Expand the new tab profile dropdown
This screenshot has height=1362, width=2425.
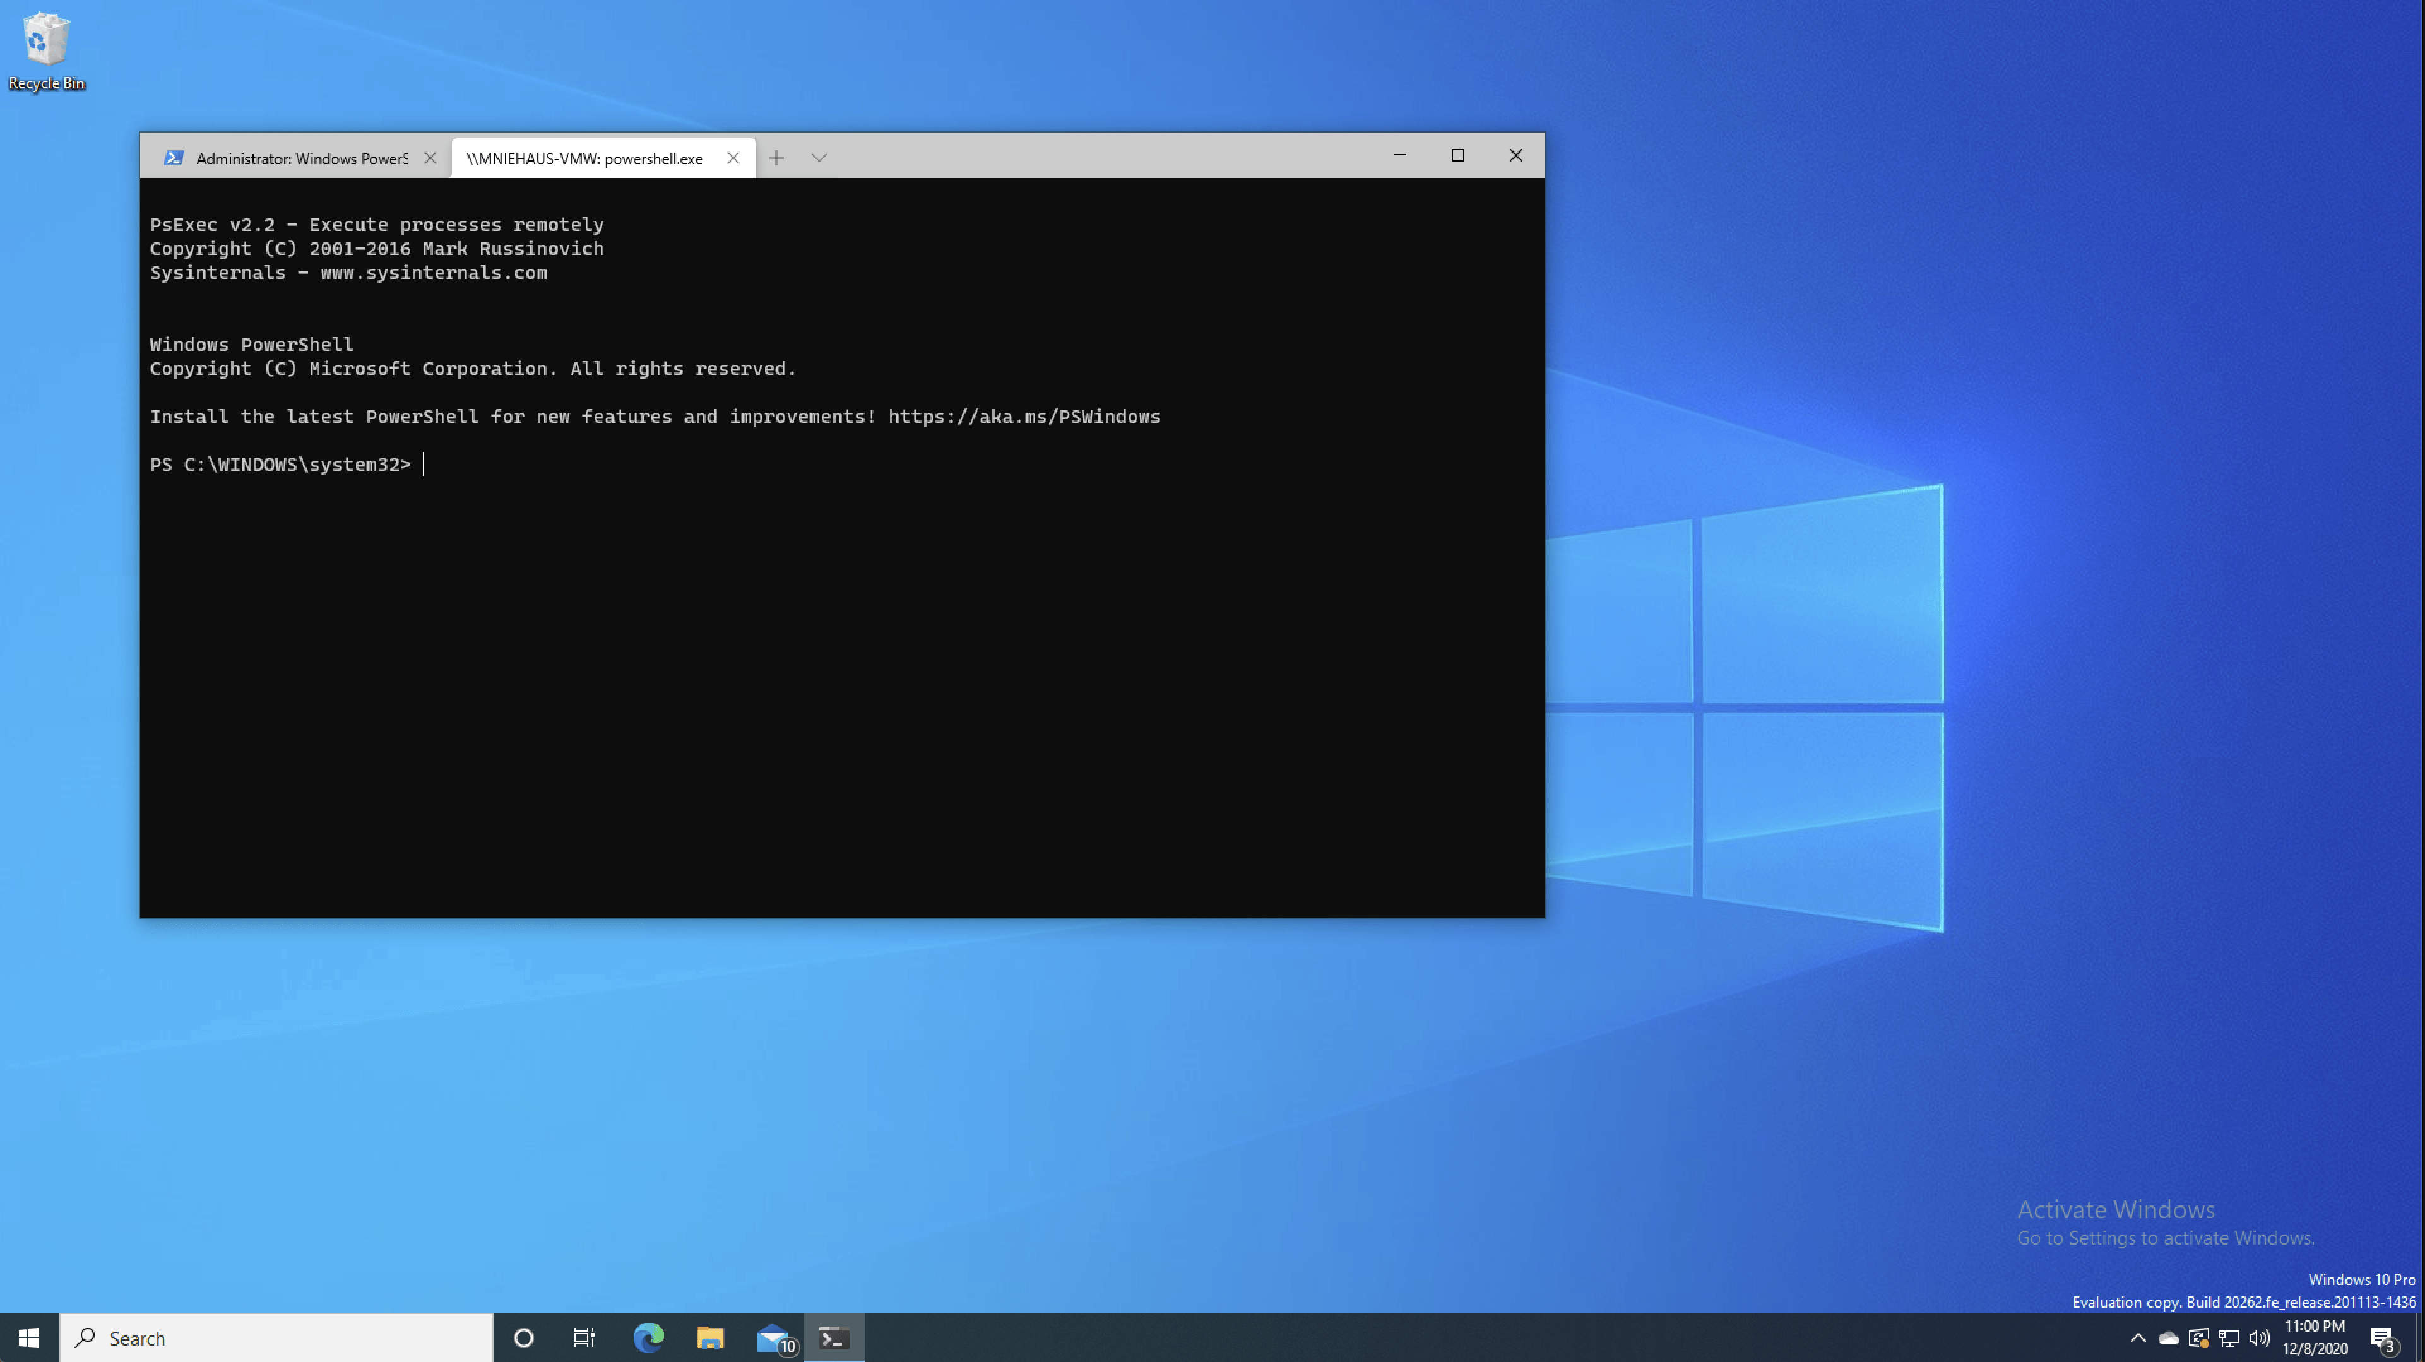point(819,158)
